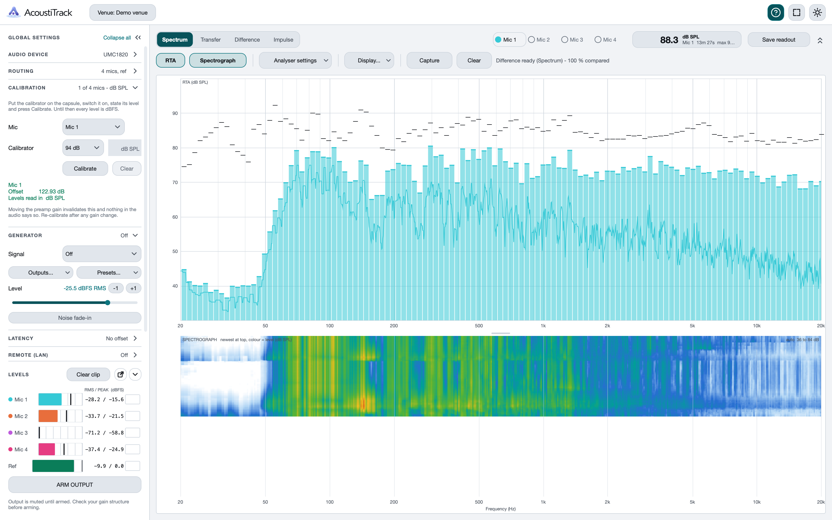Screen dimensions: 832x520
Task: Click the generator Level slider handle
Action: pyautogui.click(x=108, y=303)
